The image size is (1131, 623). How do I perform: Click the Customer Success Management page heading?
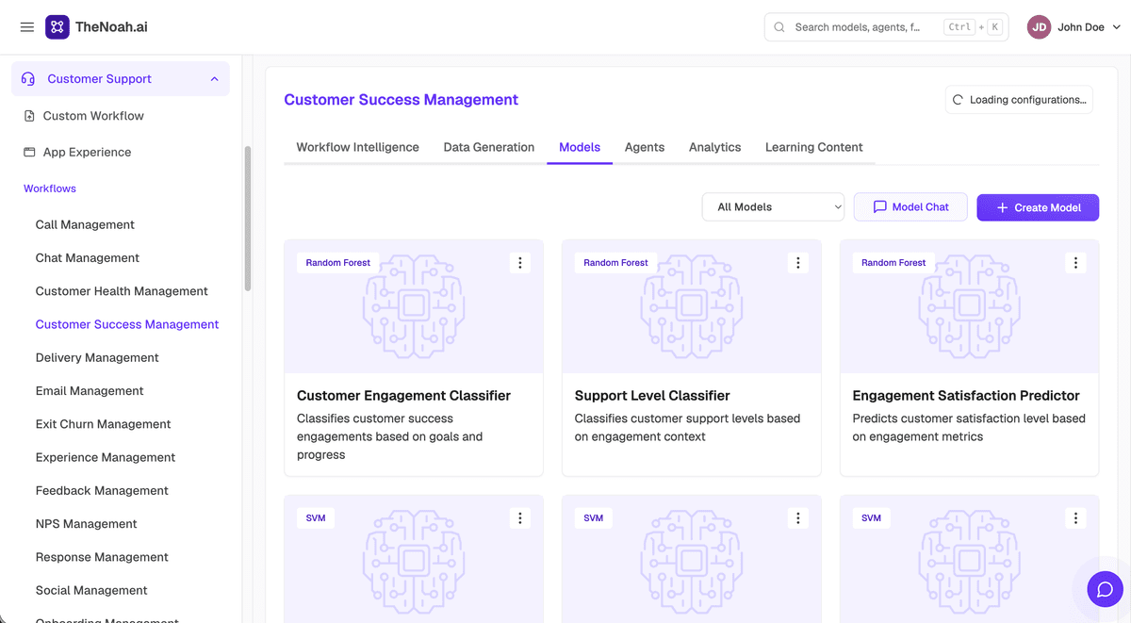click(x=402, y=100)
